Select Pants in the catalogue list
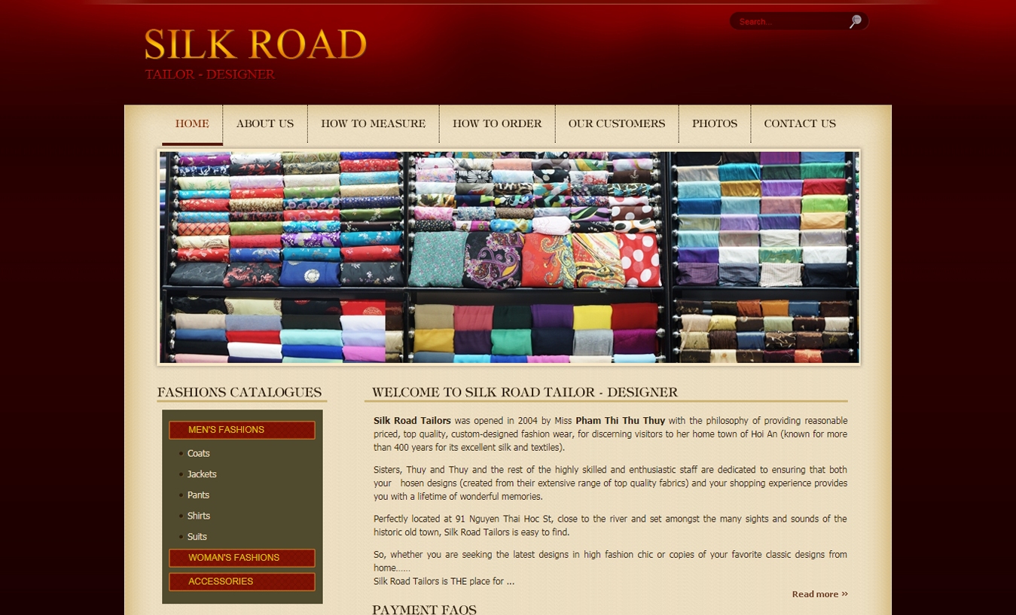 tap(198, 495)
